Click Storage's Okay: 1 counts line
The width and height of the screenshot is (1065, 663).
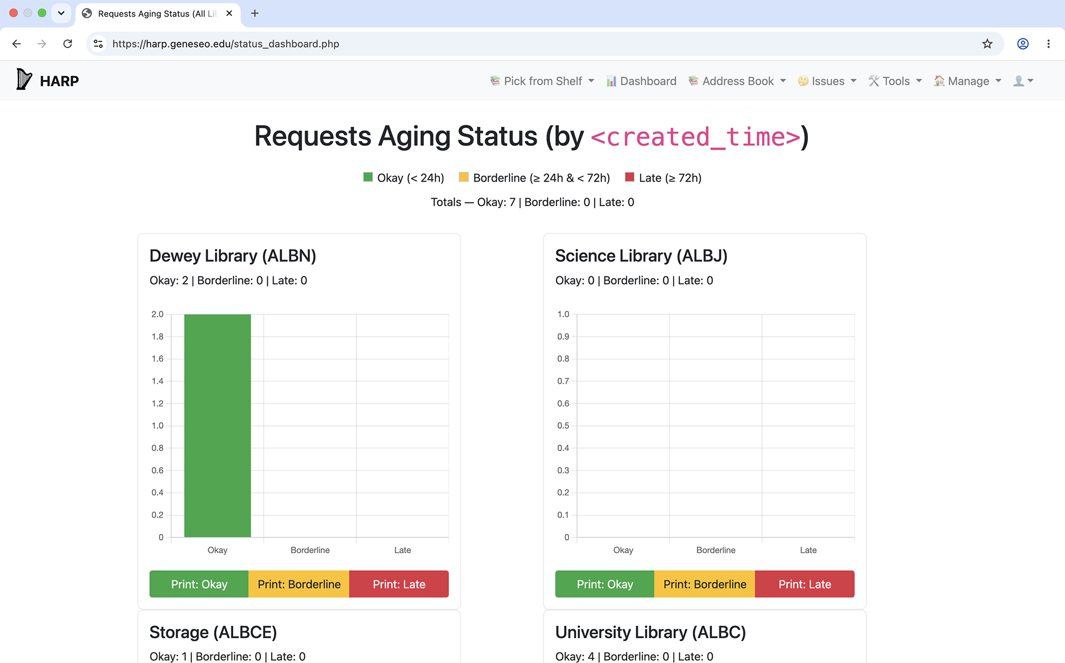pos(227,657)
